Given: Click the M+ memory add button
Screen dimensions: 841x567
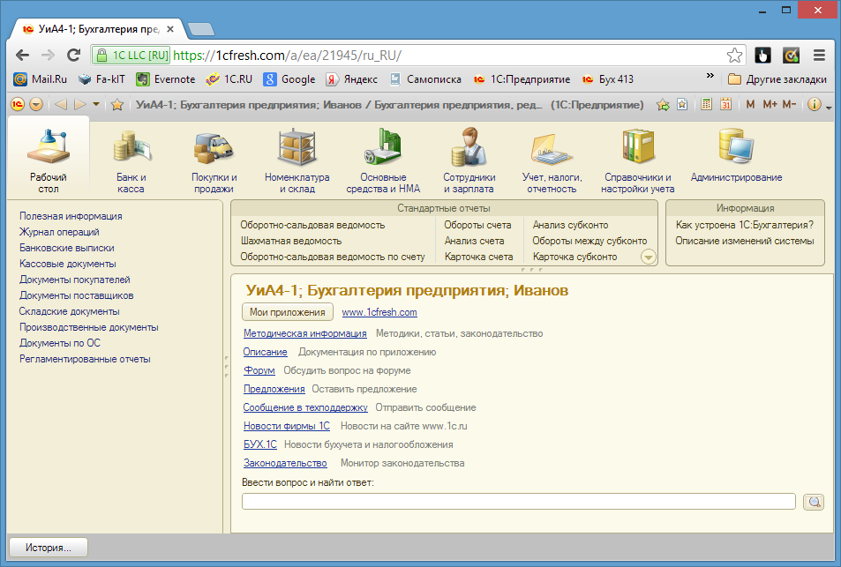Looking at the screenshot, I should click(x=770, y=105).
